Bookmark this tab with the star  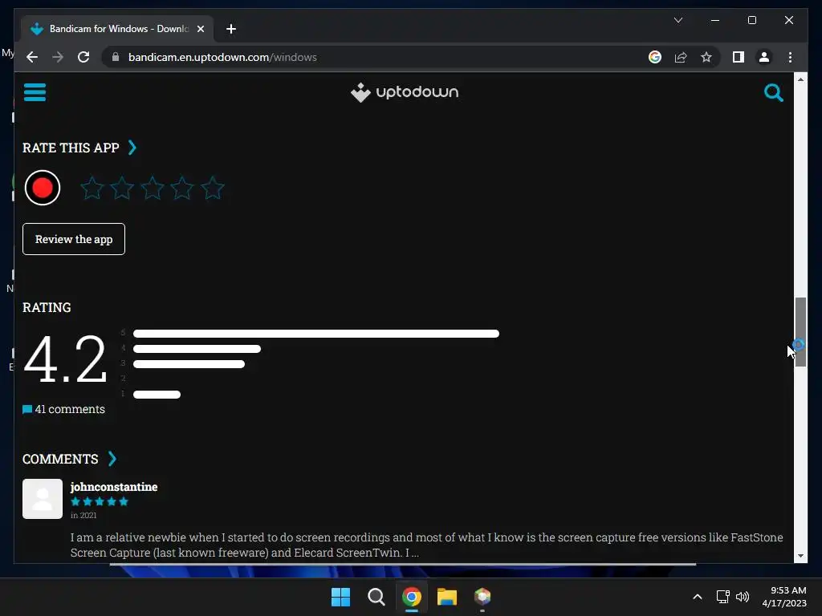(x=706, y=57)
